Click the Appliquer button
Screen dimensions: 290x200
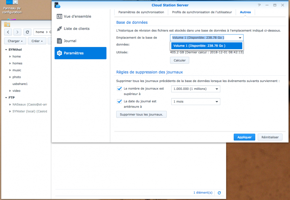point(244,137)
